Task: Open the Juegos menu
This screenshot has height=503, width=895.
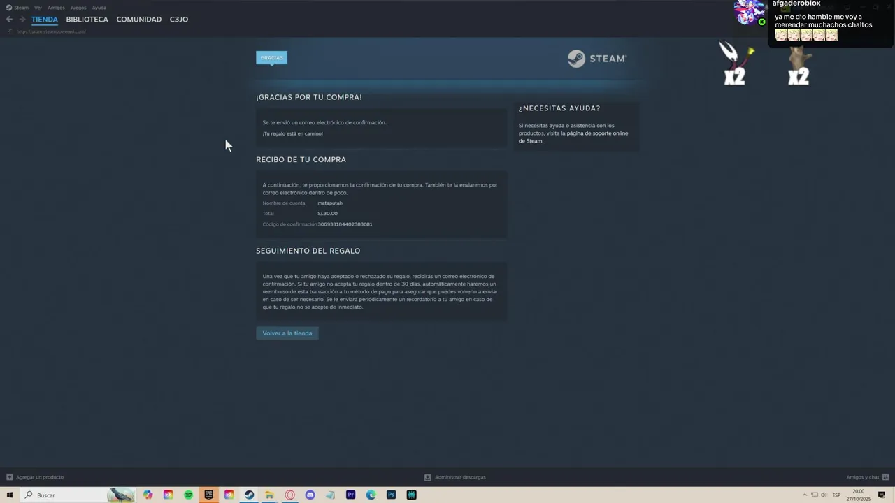Action: 78,8
